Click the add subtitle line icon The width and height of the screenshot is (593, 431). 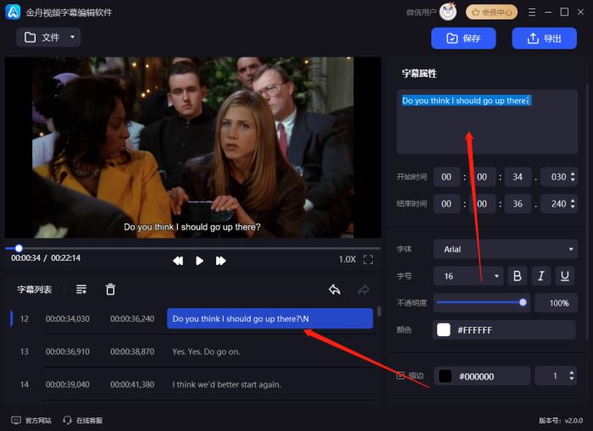tap(81, 290)
